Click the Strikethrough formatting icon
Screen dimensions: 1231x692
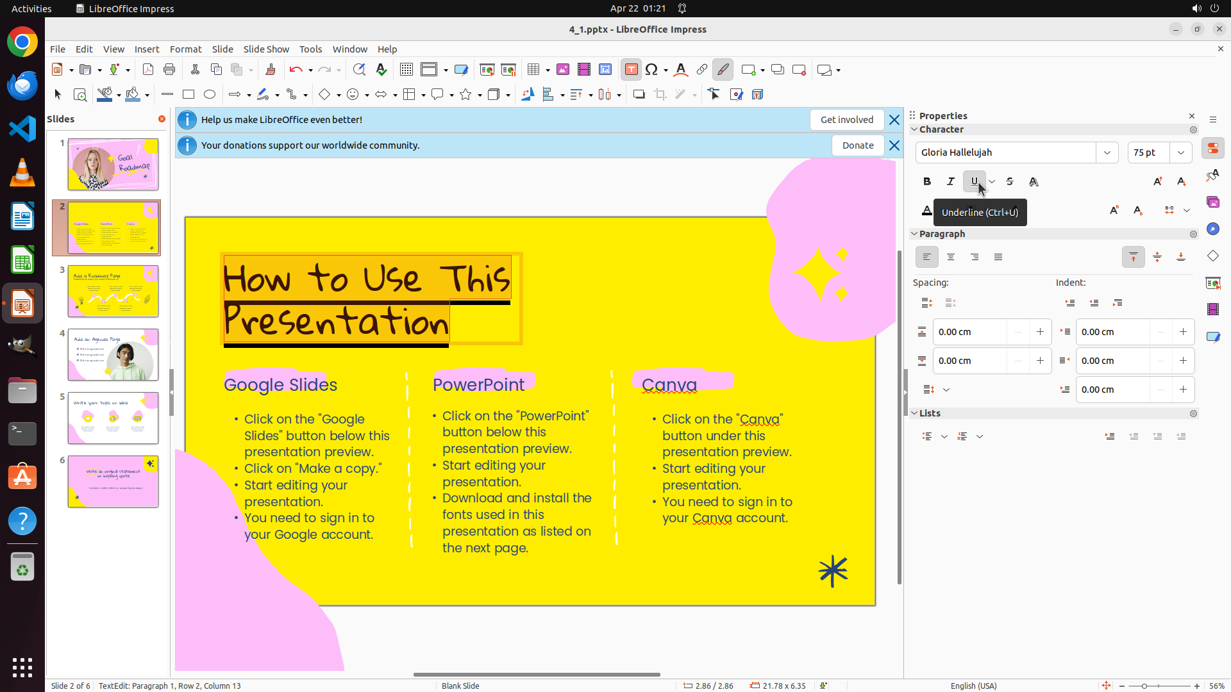click(1010, 182)
